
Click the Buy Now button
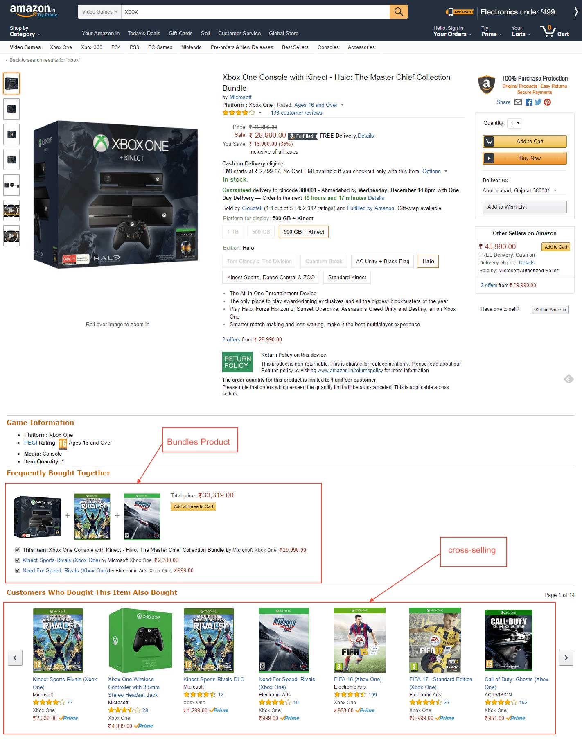525,158
